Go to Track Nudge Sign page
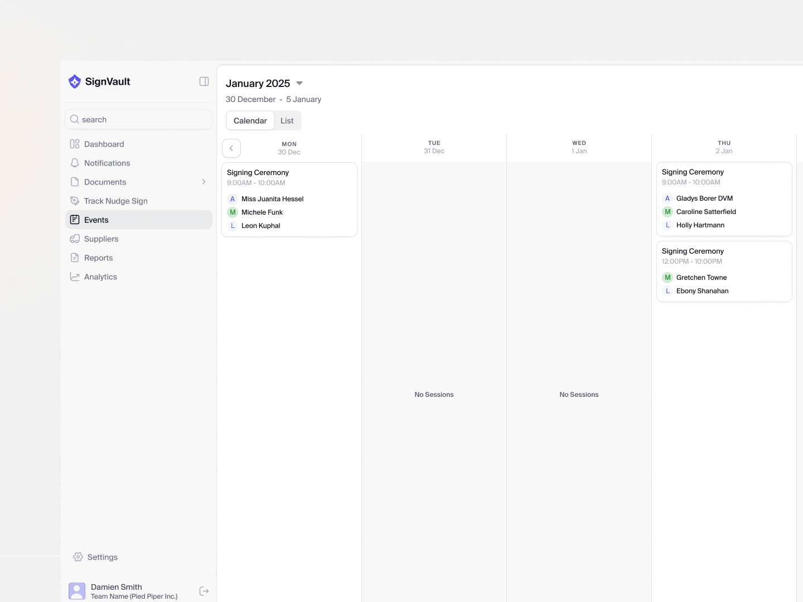Image resolution: width=803 pixels, height=602 pixels. [x=139, y=201]
